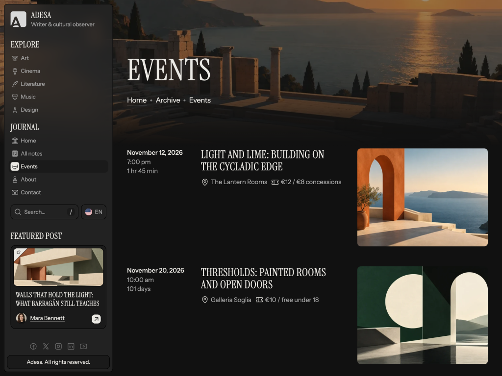Click the slash shortcut key badge
Image resolution: width=502 pixels, height=376 pixels.
[x=71, y=212]
